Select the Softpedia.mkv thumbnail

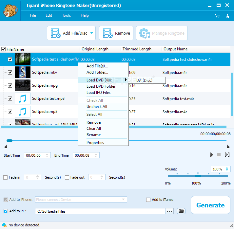[x=23, y=72]
